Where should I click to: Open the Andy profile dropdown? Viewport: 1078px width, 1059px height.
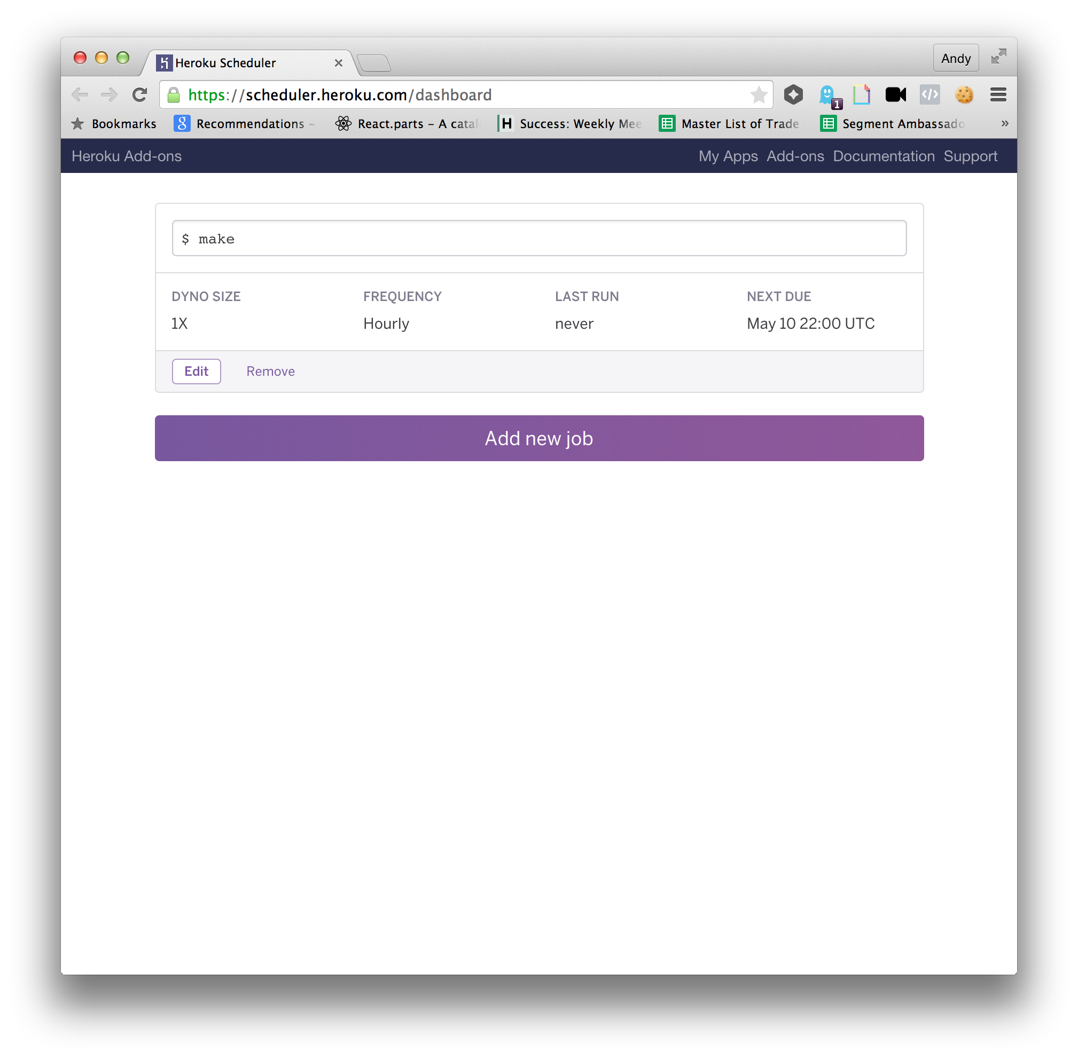tap(955, 58)
